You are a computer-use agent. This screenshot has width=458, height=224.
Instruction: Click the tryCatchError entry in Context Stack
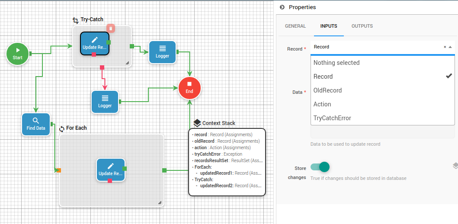tap(217, 154)
